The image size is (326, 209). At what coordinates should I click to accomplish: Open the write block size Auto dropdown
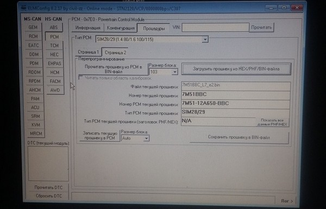coord(146,138)
